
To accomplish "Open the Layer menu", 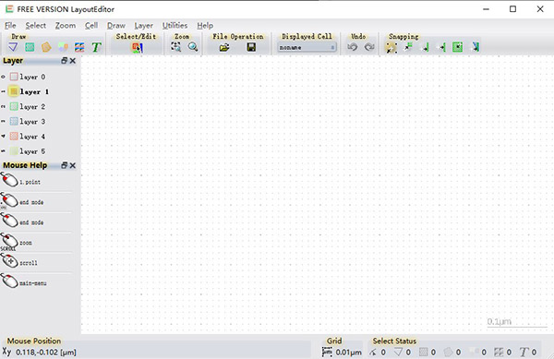I will (143, 26).
